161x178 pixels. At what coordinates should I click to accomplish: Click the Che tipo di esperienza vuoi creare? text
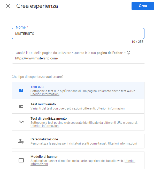[x=37, y=77]
